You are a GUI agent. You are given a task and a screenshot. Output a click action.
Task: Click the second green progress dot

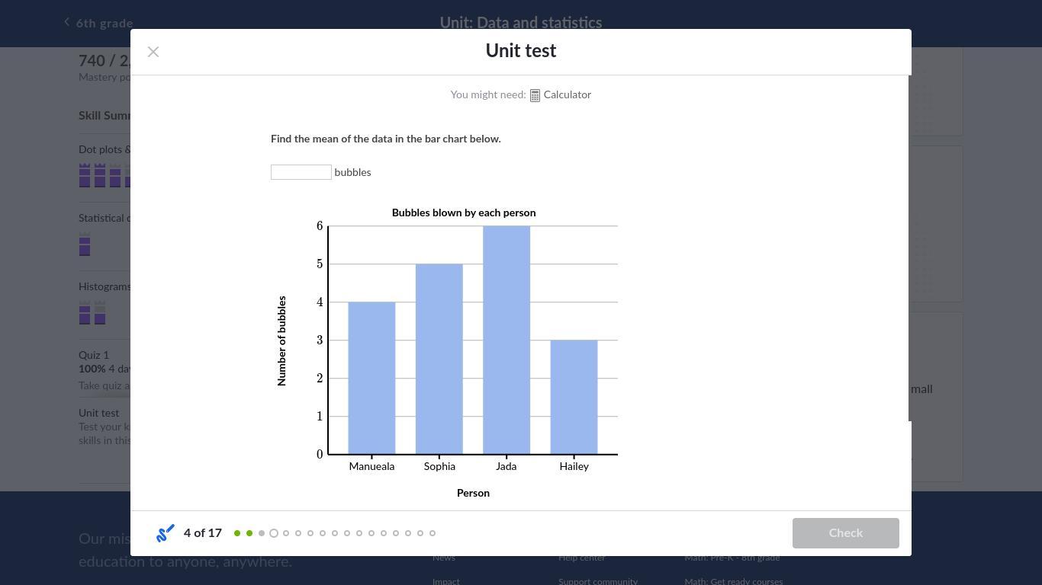tap(249, 533)
